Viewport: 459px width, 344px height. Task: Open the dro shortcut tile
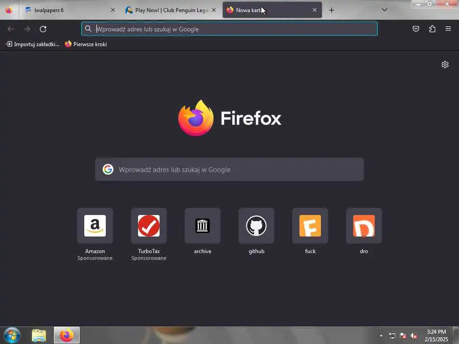(364, 226)
